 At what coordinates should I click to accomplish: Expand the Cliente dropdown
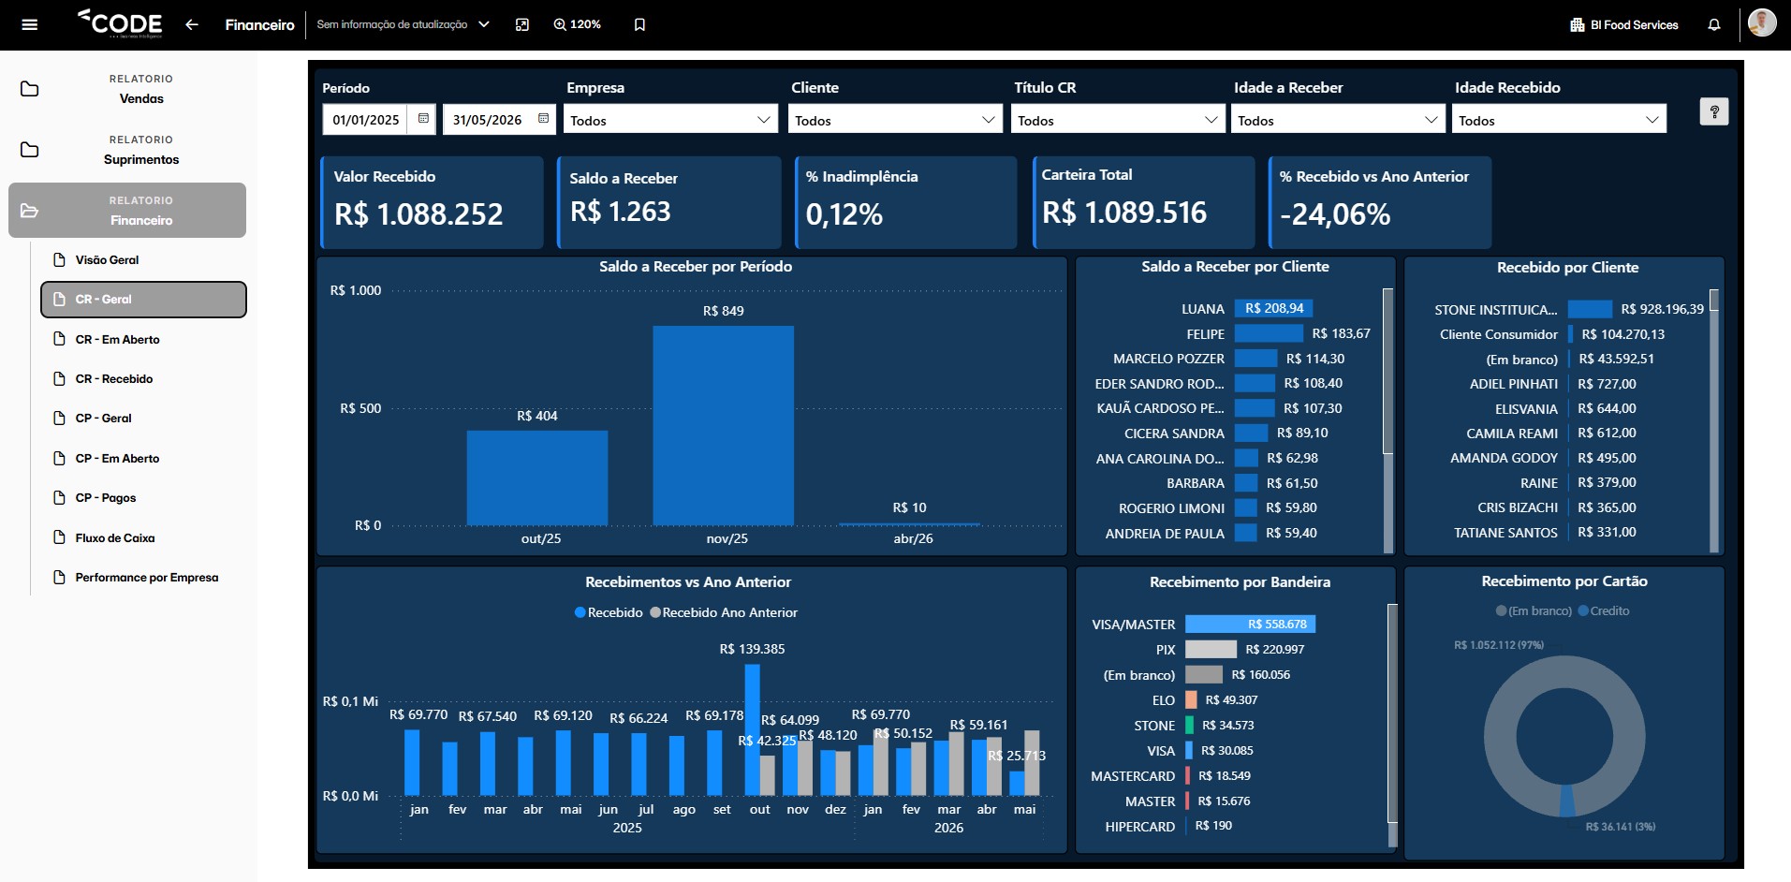point(896,119)
